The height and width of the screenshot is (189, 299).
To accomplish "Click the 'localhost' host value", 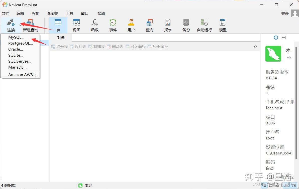I will click(274, 108).
